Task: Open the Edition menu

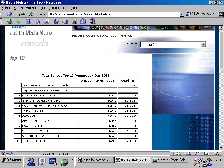Action: coord(18,8)
